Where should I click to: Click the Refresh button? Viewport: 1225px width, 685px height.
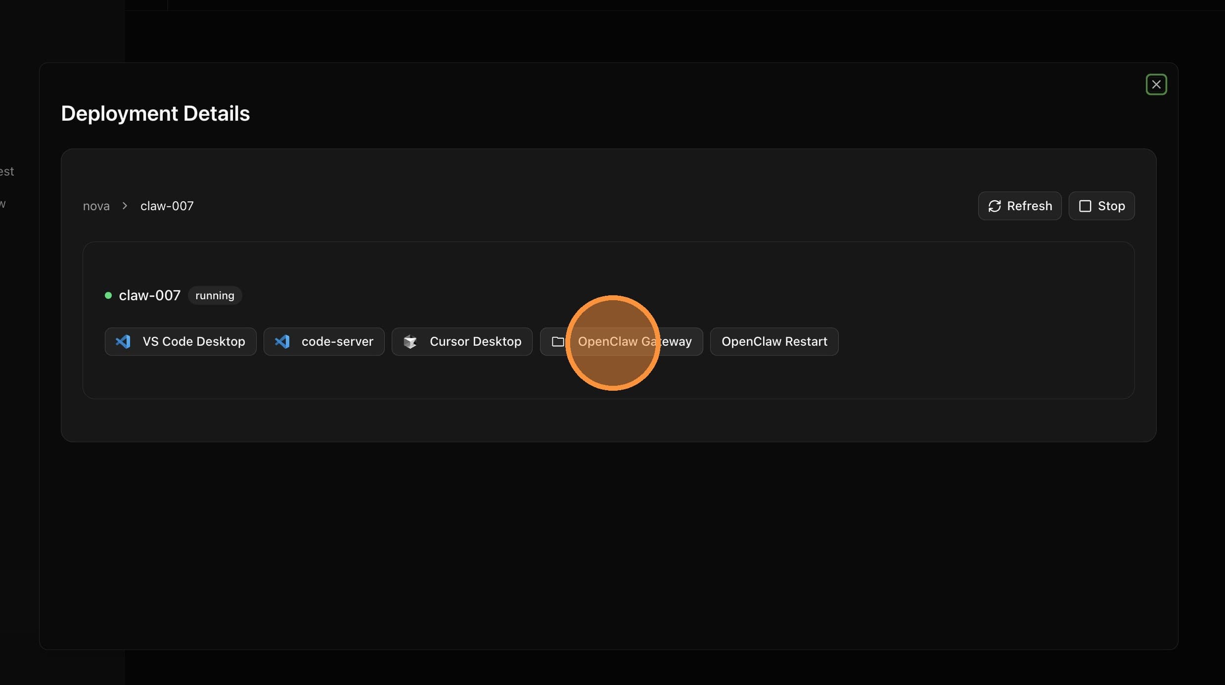1019,206
